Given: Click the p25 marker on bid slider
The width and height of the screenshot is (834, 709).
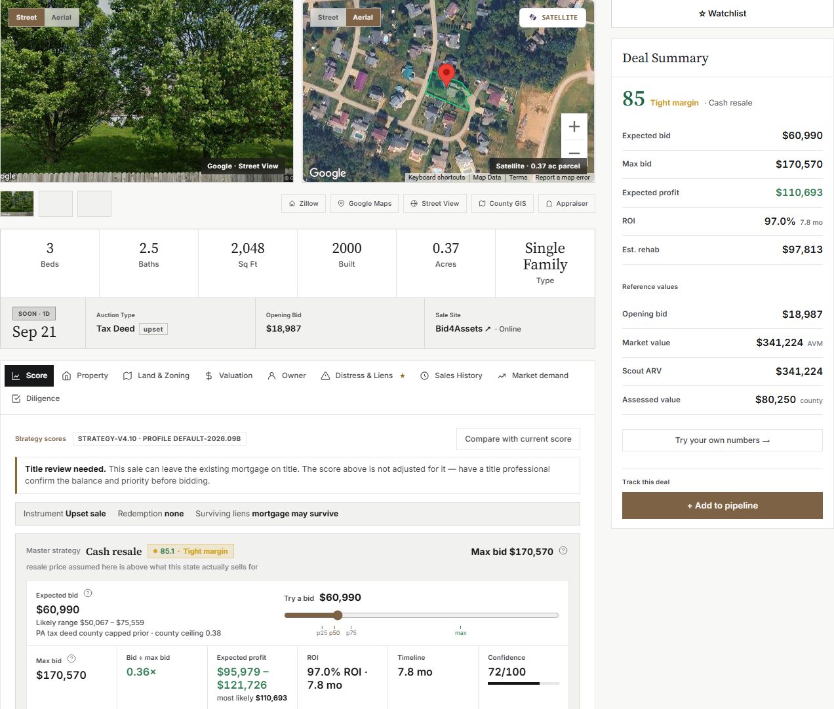Looking at the screenshot, I should pyautogui.click(x=322, y=630).
